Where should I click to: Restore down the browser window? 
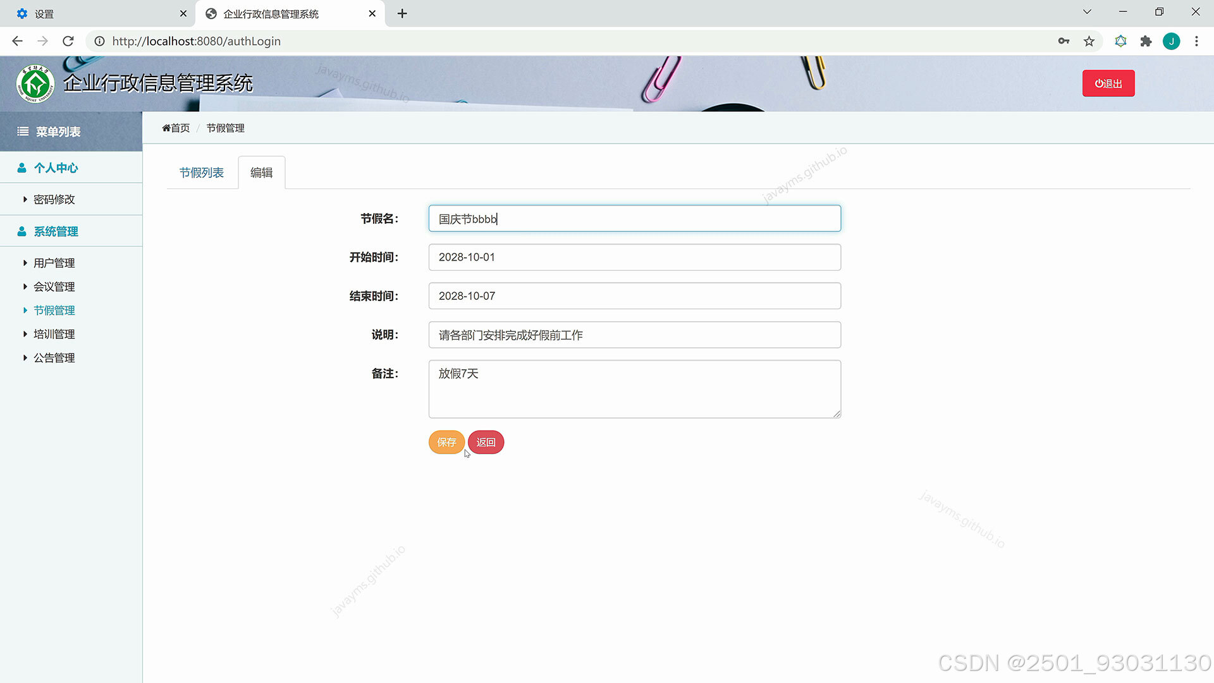(1159, 12)
